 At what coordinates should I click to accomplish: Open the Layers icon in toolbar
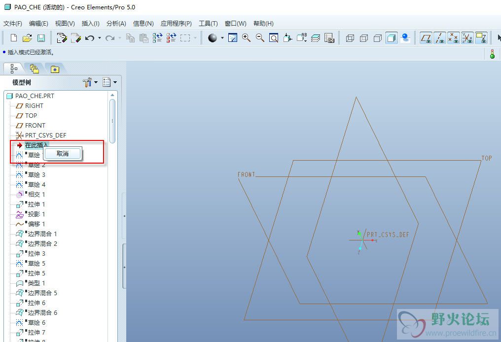click(316, 38)
